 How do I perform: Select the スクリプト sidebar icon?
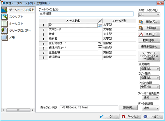[4, 17]
